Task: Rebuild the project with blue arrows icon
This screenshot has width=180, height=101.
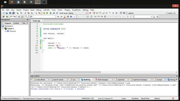Action: (54, 13)
